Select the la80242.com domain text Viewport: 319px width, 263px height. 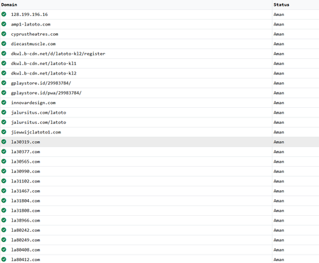[26, 230]
